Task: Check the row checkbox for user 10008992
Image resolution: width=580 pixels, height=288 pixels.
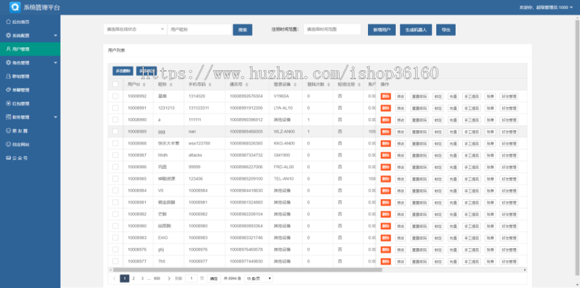Action: coord(115,96)
